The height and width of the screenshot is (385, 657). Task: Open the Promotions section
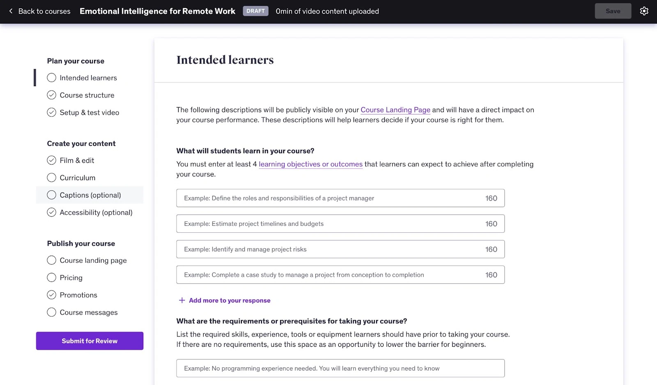click(x=78, y=295)
